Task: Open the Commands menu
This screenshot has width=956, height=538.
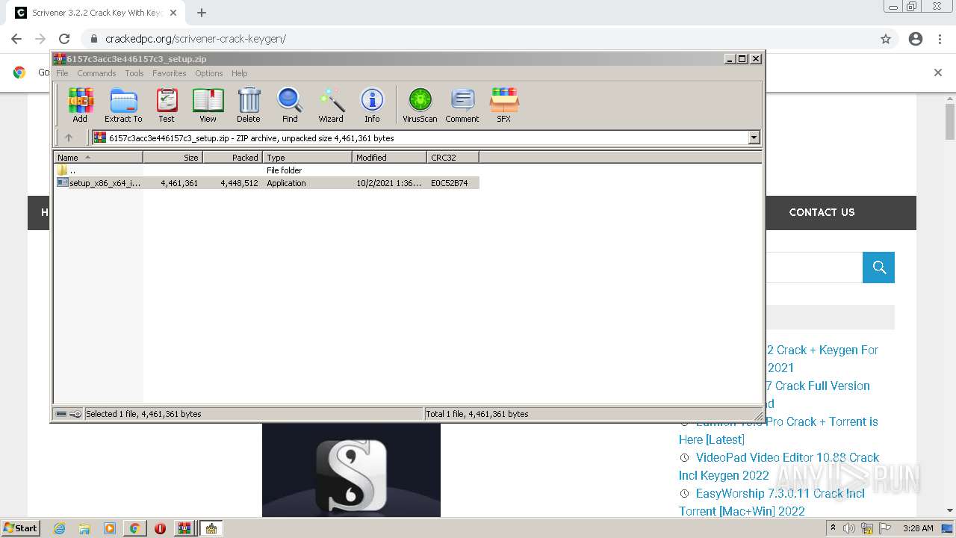Action: pos(96,73)
